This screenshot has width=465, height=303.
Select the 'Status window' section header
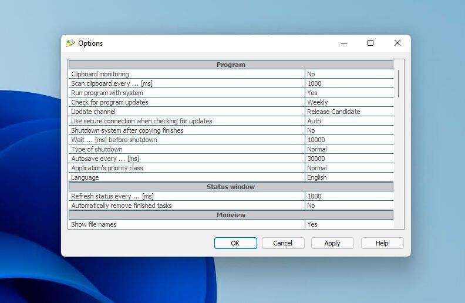(x=231, y=187)
